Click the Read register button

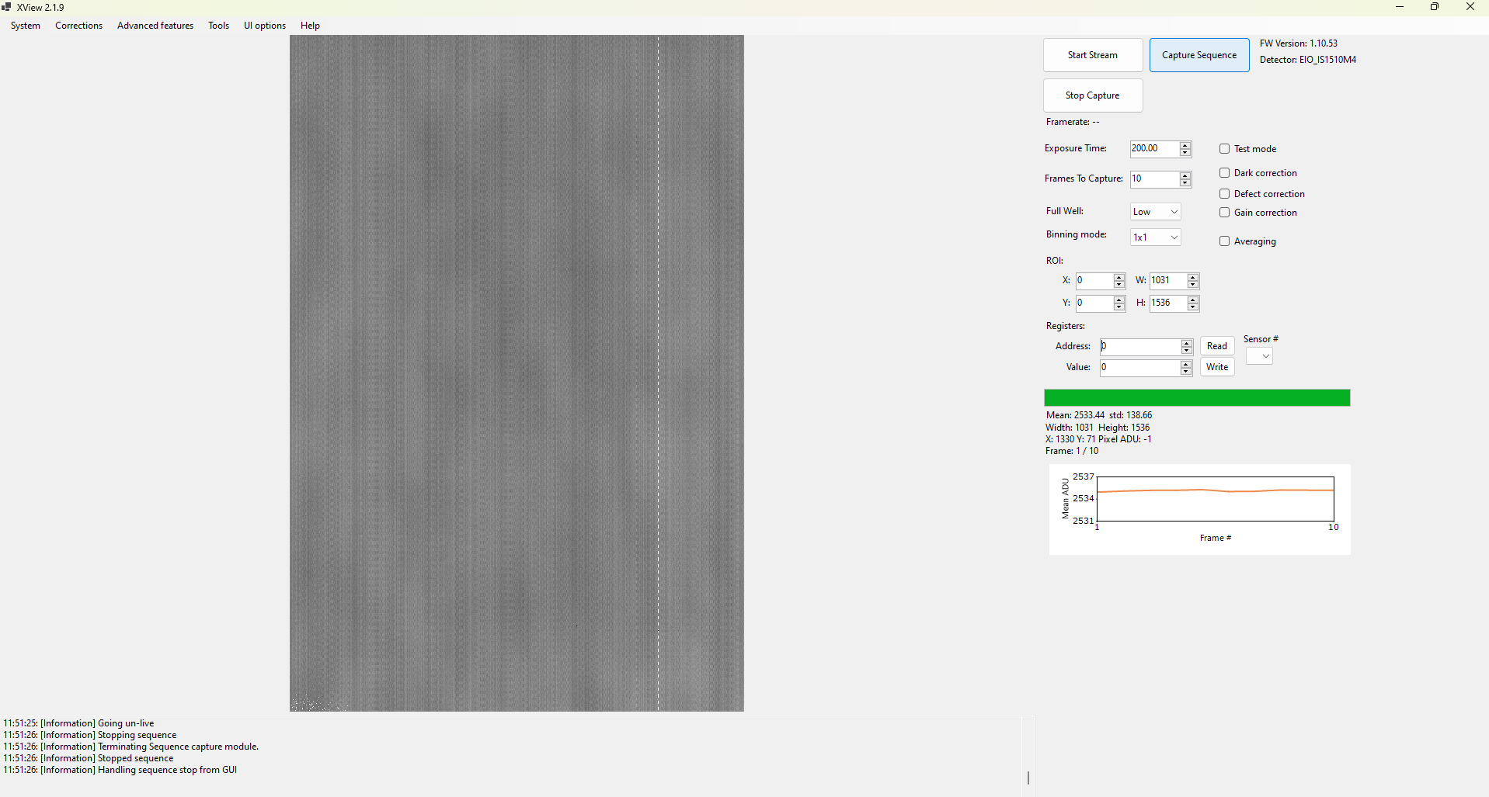pyautogui.click(x=1217, y=346)
